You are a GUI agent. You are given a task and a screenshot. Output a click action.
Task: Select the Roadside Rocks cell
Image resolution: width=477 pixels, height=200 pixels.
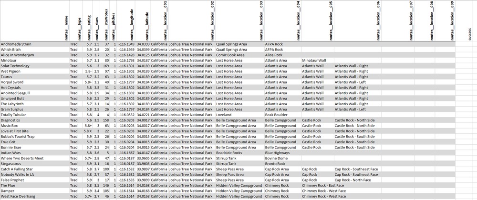pos(239,153)
